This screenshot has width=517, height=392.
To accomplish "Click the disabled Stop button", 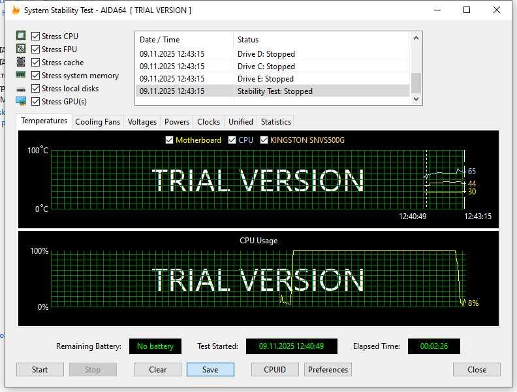I will pyautogui.click(x=93, y=370).
